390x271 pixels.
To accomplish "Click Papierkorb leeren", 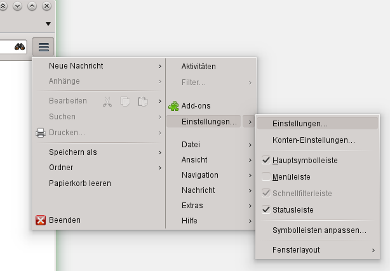I will click(x=80, y=183).
